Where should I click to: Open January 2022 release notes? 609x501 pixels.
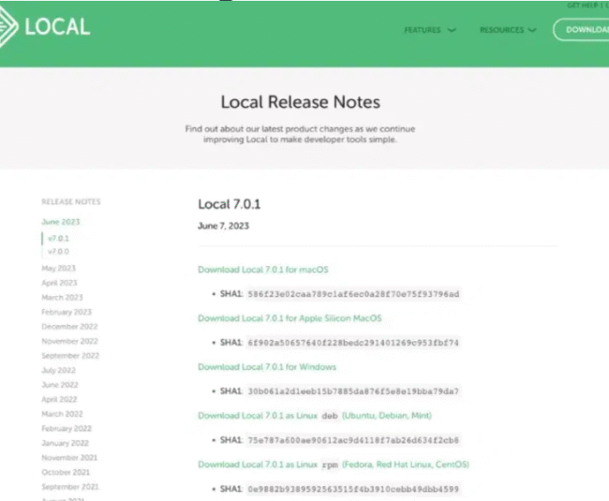tap(65, 443)
